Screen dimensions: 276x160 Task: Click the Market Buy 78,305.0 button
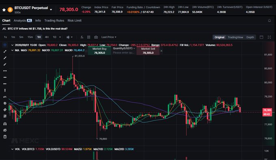coord(99,51)
